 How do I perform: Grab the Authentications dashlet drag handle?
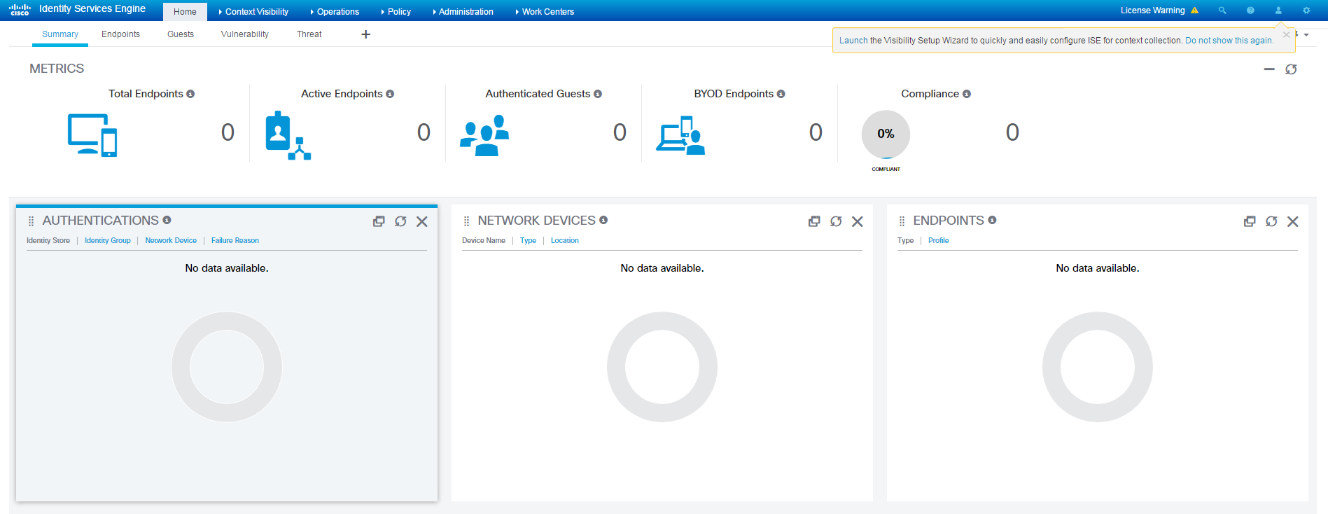coord(31,221)
